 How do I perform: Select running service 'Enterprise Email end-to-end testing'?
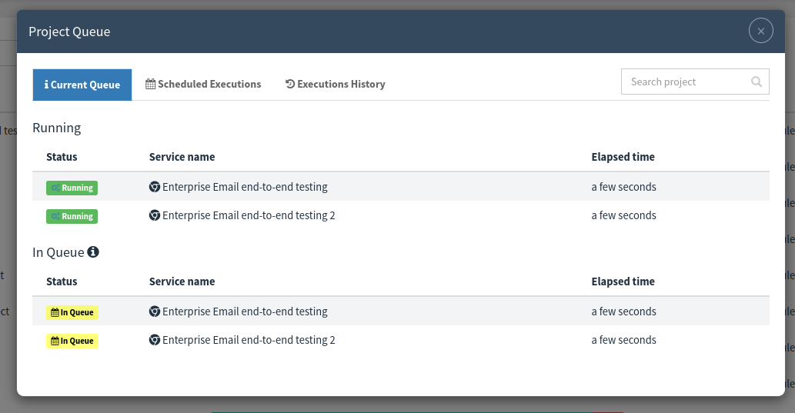245,187
